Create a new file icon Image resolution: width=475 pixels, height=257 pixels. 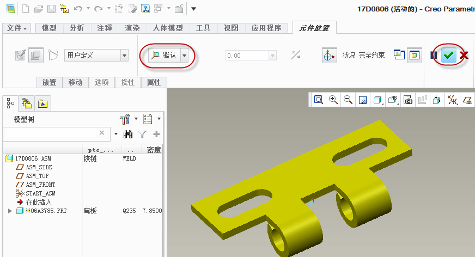coord(26,9)
